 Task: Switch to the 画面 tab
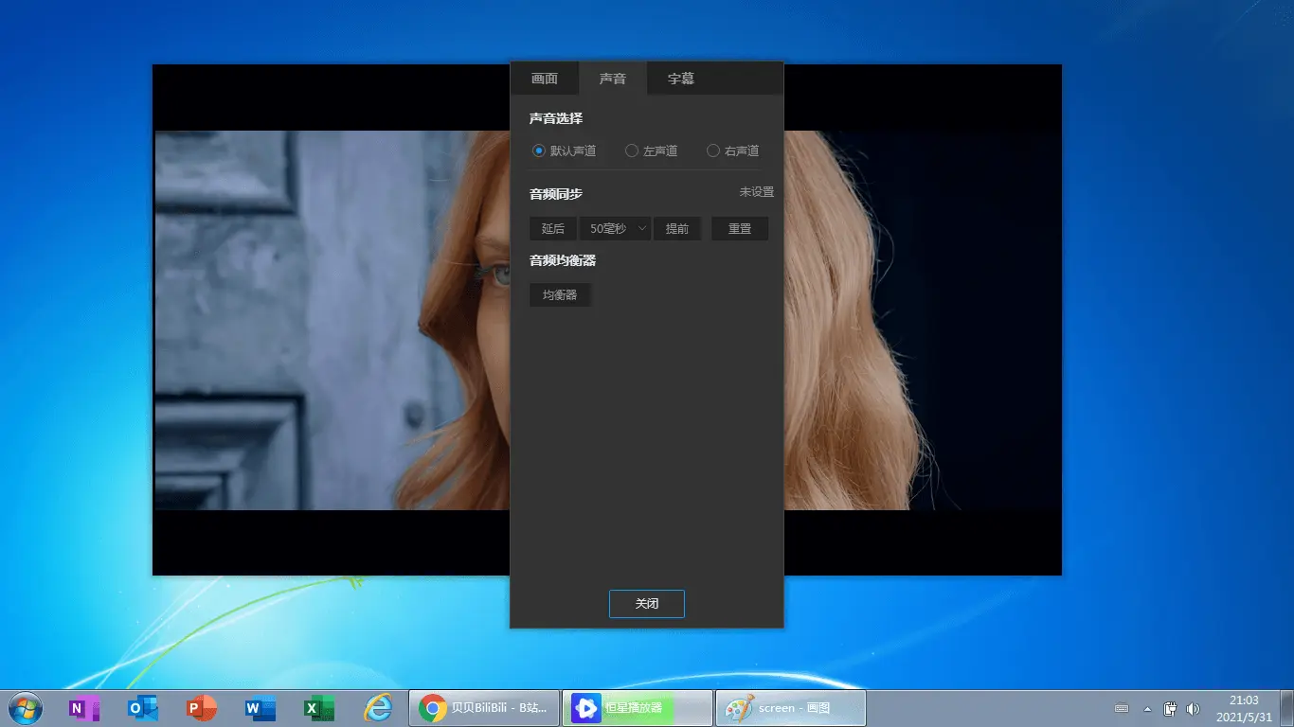(545, 79)
